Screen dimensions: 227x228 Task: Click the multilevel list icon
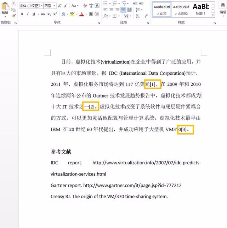click(124, 3)
